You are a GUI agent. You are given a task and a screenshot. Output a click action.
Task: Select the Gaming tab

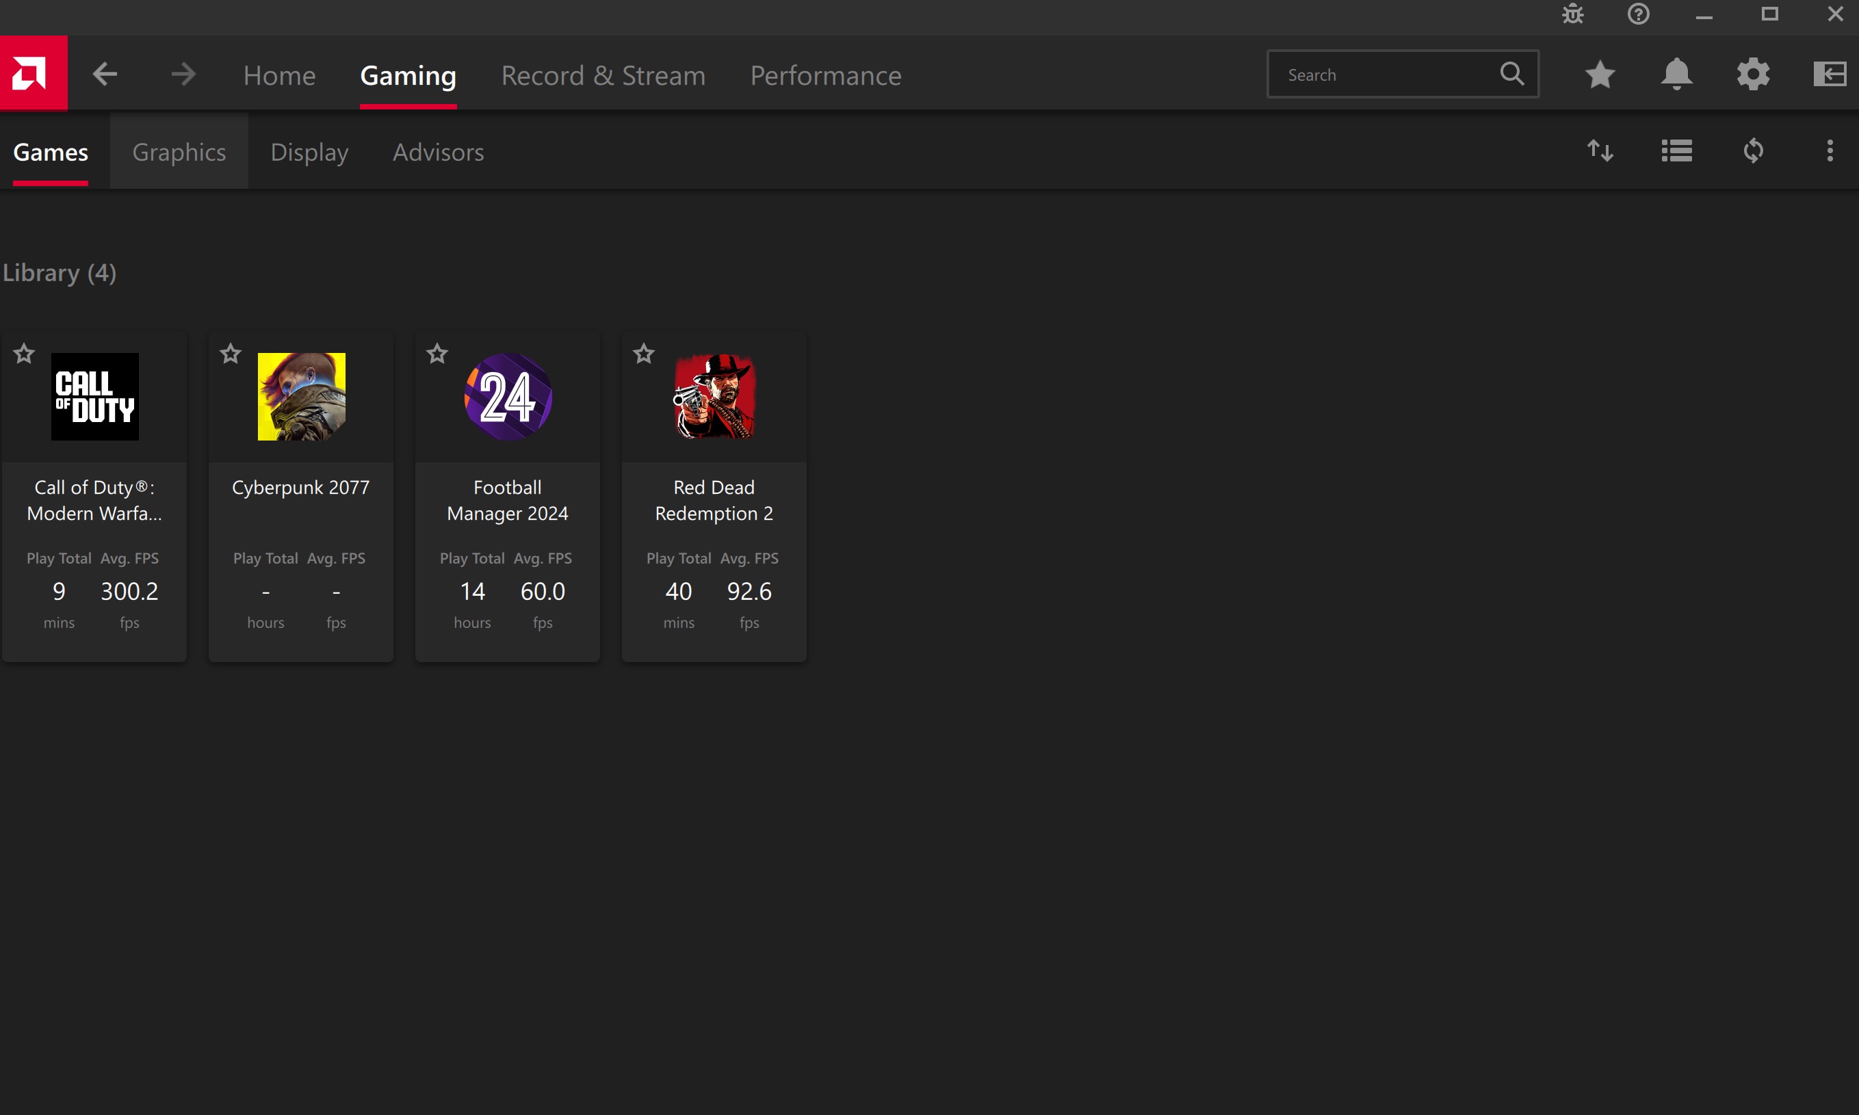click(408, 75)
